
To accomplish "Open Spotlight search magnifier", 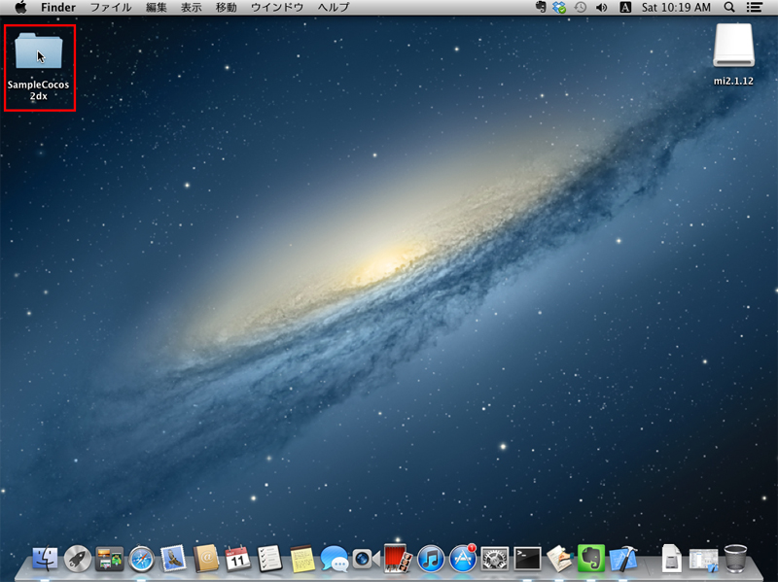I will coord(729,8).
